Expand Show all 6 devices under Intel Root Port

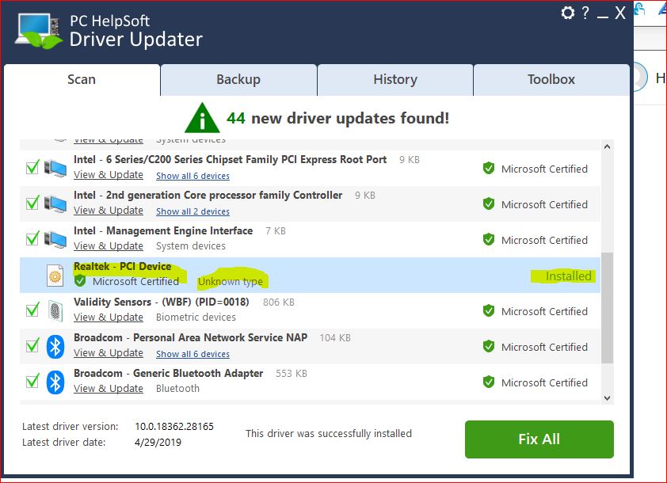tap(194, 176)
